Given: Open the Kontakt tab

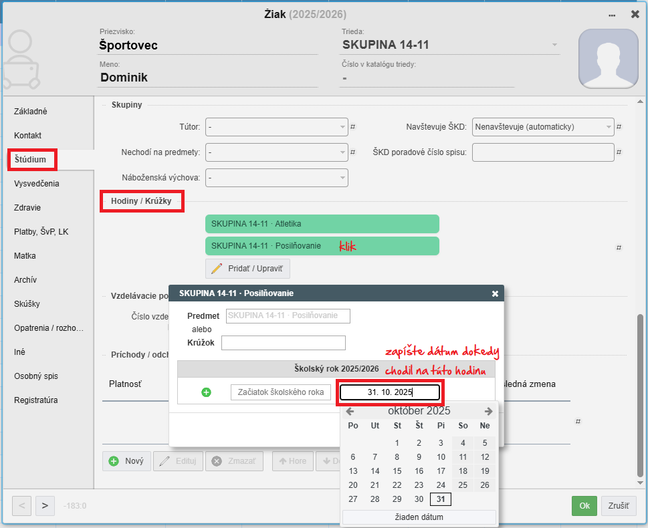Looking at the screenshot, I should 27,136.
